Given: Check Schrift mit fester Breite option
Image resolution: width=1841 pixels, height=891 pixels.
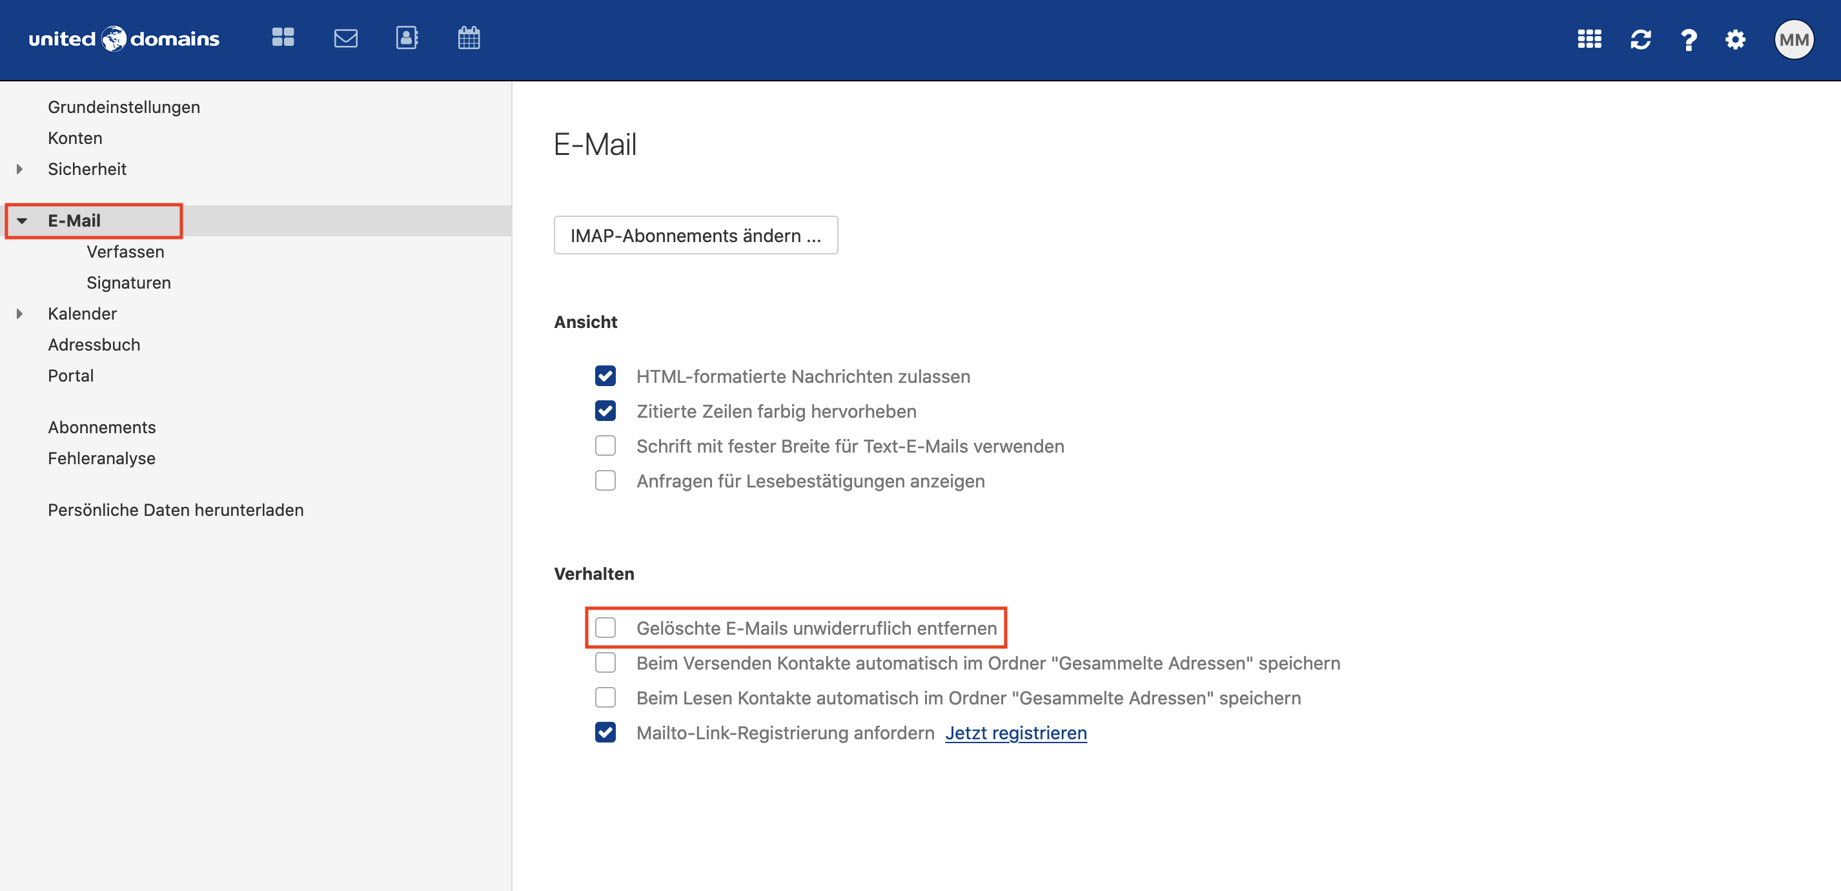Looking at the screenshot, I should [x=605, y=446].
